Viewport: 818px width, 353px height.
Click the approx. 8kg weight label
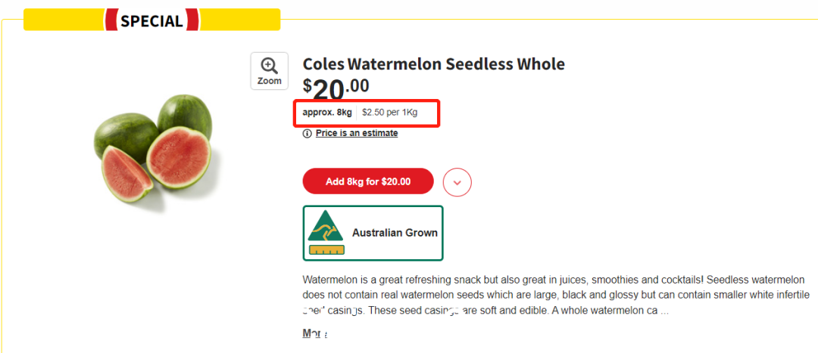click(327, 112)
